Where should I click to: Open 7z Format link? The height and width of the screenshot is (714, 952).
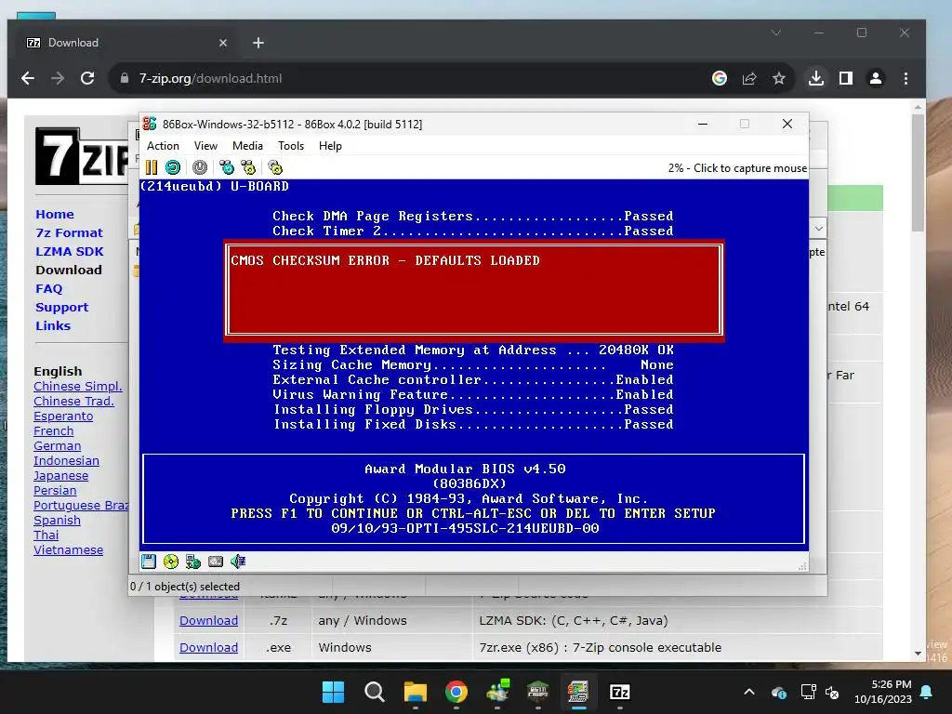click(69, 233)
